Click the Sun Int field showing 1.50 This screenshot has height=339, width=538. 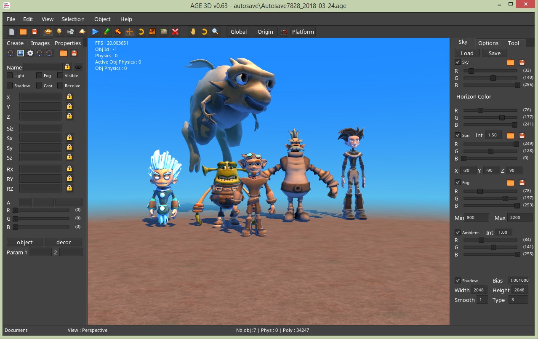point(493,135)
